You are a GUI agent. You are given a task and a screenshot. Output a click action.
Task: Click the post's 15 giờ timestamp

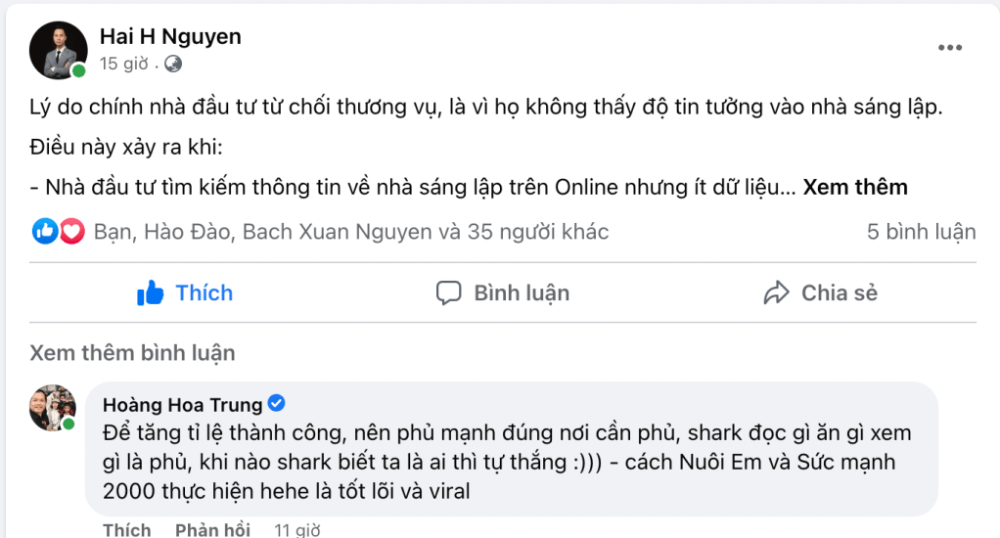pyautogui.click(x=123, y=65)
